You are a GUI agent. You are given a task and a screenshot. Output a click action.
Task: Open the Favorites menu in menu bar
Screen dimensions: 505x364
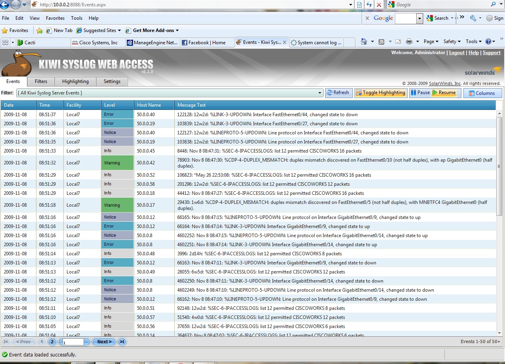point(55,18)
